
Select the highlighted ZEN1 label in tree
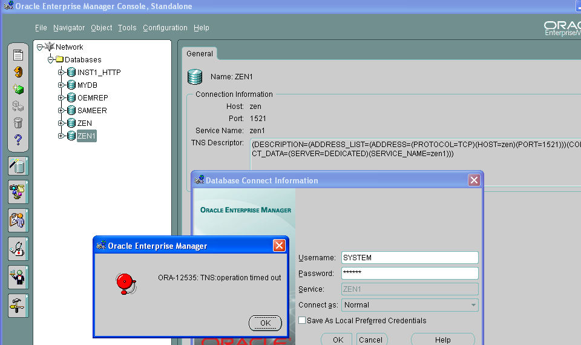pyautogui.click(x=87, y=136)
